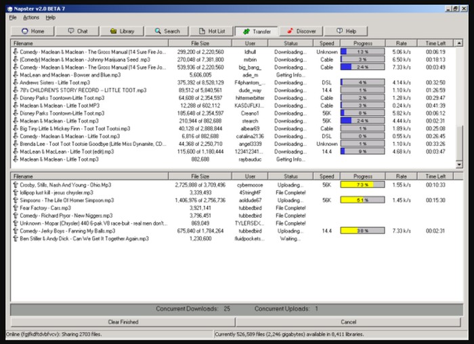Viewport: 474px width, 344px height.
Task: Click status bar 'Sharing 2703 files' text
Action: [83, 335]
